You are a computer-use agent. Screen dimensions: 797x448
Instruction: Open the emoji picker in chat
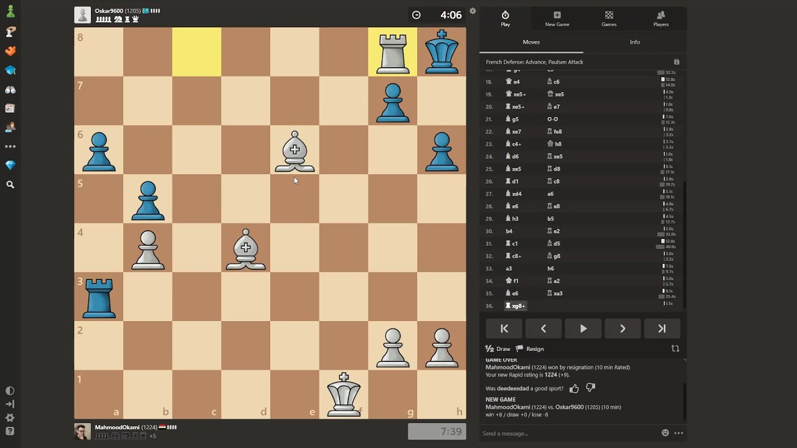pos(666,433)
